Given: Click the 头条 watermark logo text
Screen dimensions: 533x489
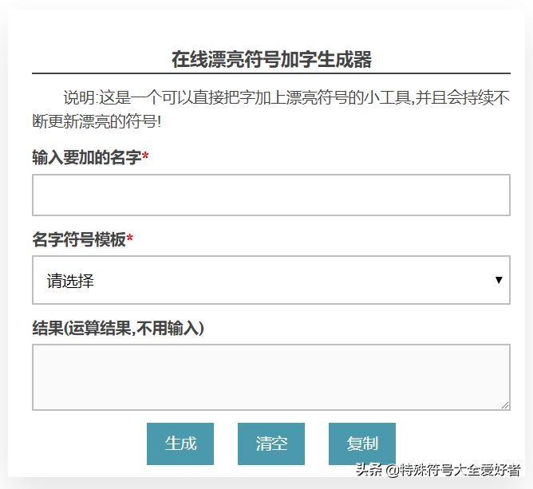Looking at the screenshot, I should click(369, 469).
